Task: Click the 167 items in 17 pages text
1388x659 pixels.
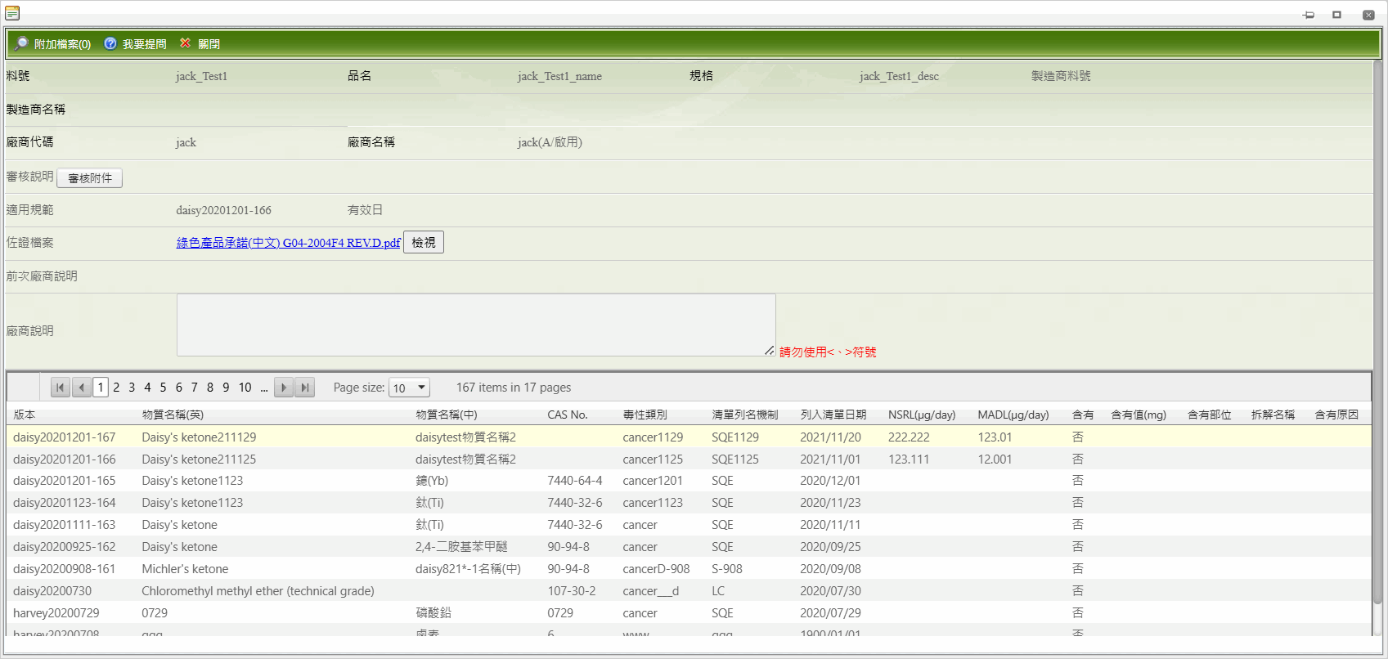Action: 514,388
